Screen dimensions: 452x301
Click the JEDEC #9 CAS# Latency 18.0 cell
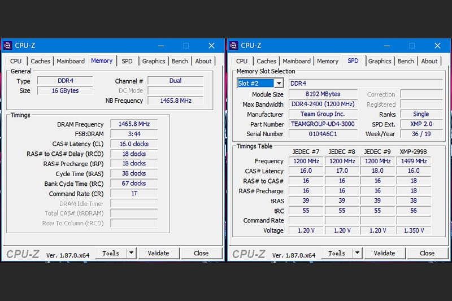[377, 171]
